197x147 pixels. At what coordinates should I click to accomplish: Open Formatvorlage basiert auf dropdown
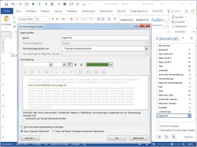(x=146, y=48)
